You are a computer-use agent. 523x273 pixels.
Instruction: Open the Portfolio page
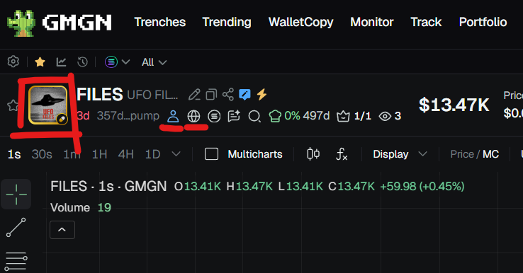(x=483, y=22)
